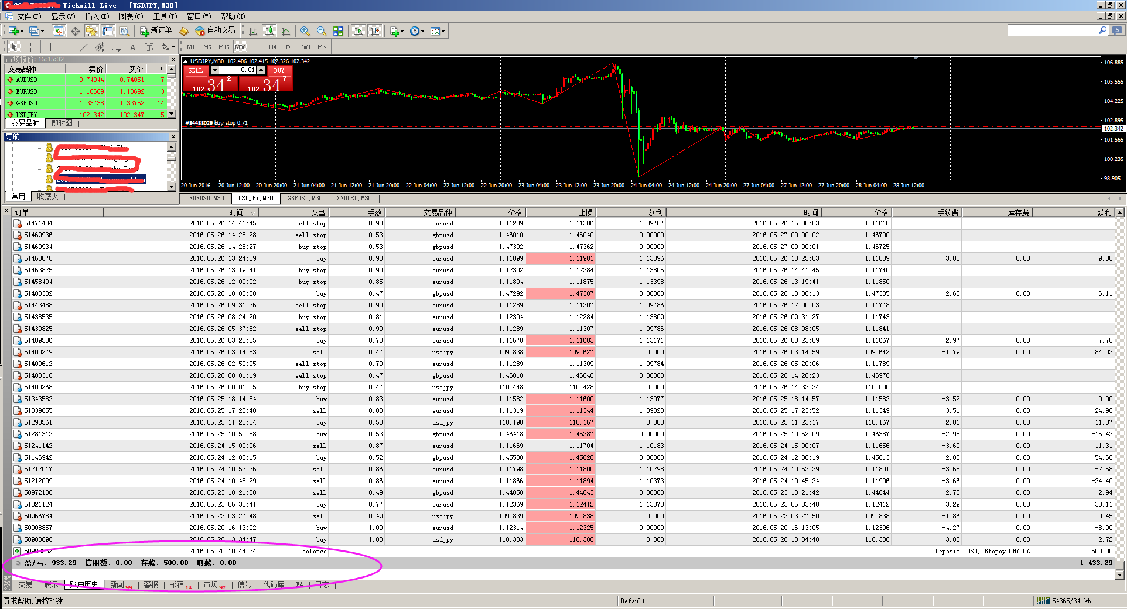Image resolution: width=1127 pixels, height=609 pixels.
Task: Click the 新订单 new order button
Action: (156, 30)
